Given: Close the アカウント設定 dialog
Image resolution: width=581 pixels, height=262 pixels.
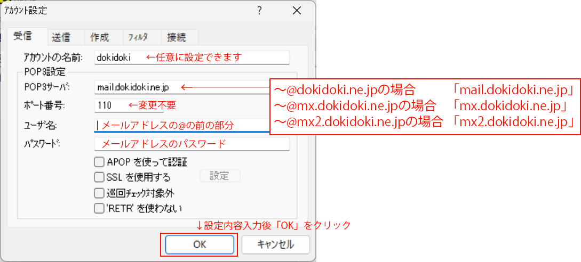Looking at the screenshot, I should 297,11.
